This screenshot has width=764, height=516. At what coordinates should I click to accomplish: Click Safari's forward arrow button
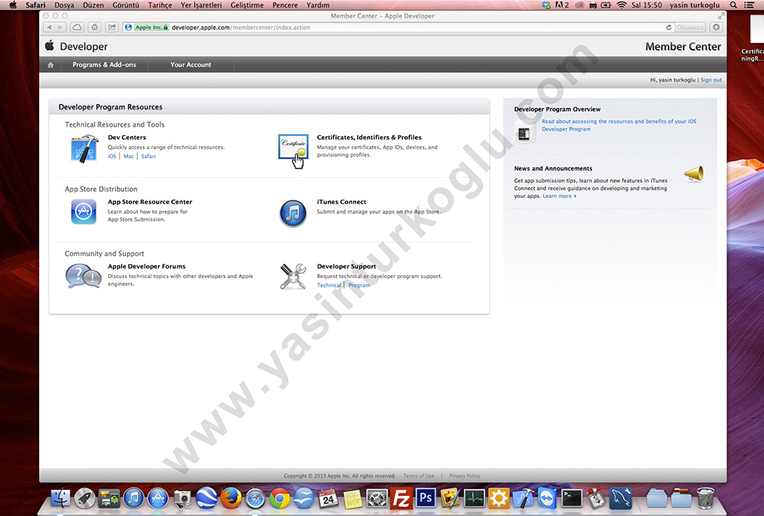point(60,28)
